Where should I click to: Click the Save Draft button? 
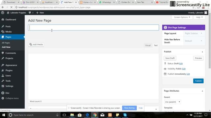(x=170, y=58)
